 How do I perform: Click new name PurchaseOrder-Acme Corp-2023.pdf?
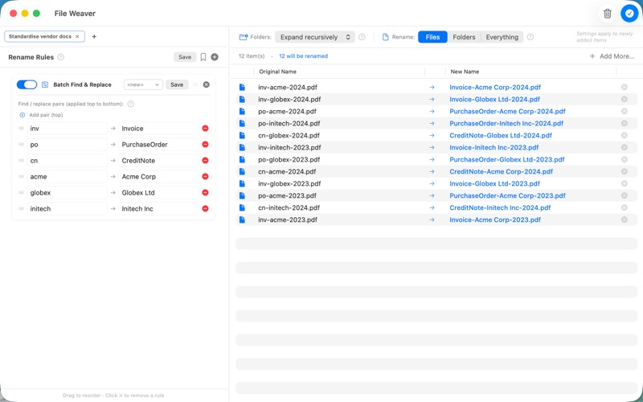507,195
